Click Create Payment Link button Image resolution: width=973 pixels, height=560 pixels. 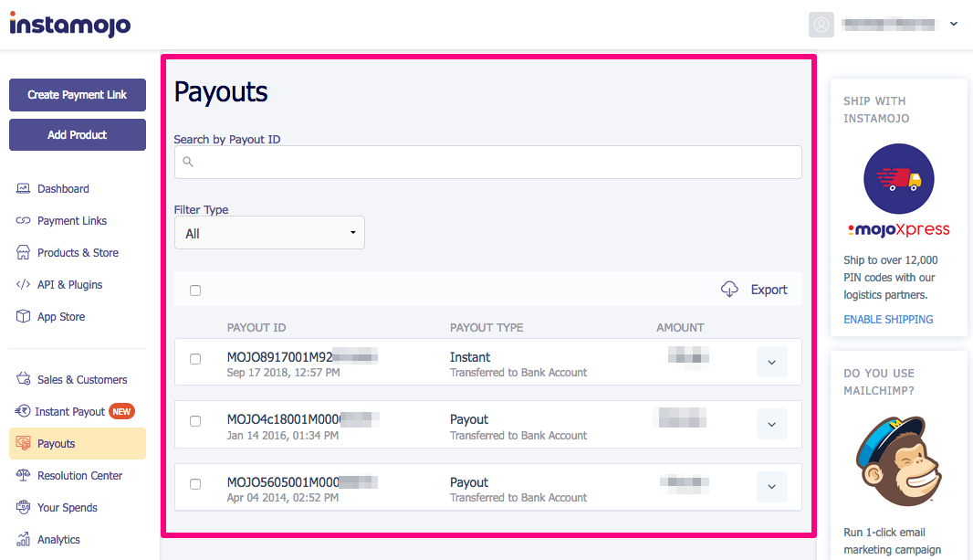(x=78, y=95)
